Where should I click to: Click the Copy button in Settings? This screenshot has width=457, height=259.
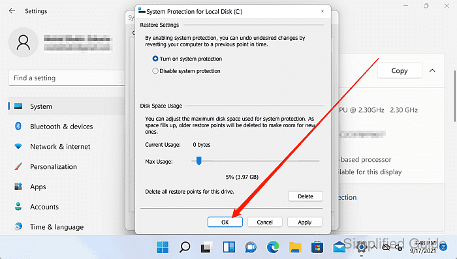[400, 70]
